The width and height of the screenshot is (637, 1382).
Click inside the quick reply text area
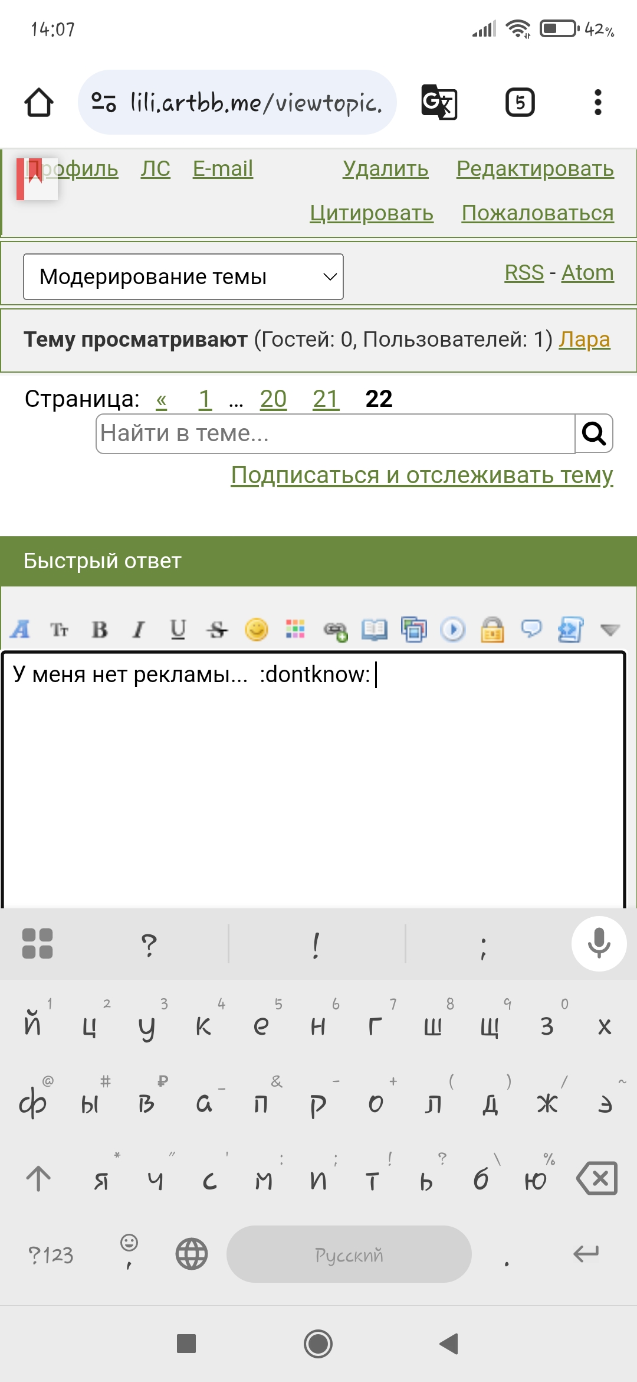pyautogui.click(x=313, y=780)
